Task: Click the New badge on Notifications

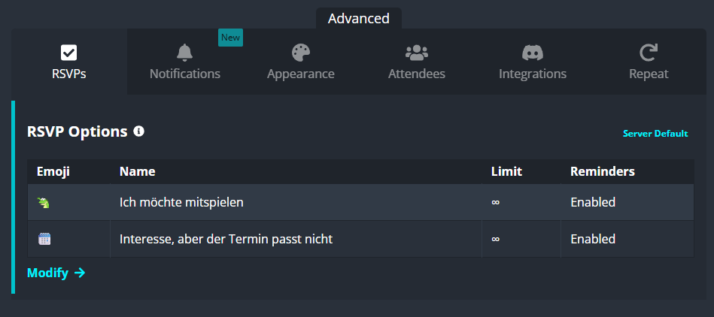Action: click(230, 38)
